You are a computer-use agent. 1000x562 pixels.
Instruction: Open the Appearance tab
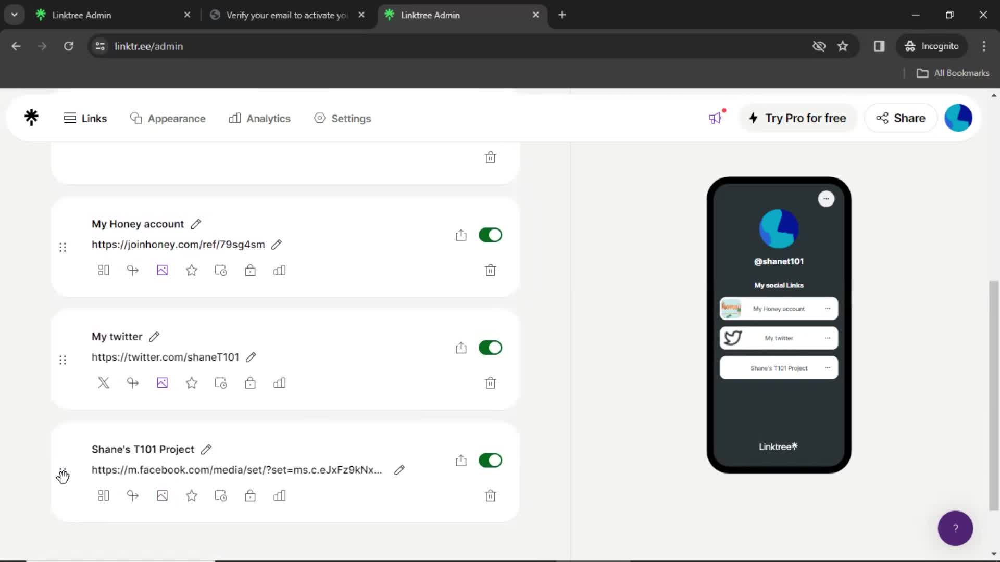pos(168,118)
